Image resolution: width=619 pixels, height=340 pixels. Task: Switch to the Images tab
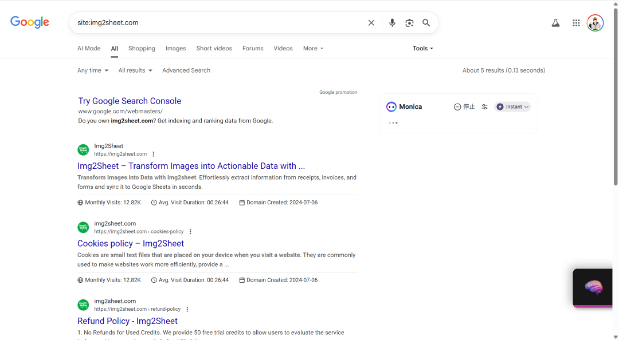176,48
